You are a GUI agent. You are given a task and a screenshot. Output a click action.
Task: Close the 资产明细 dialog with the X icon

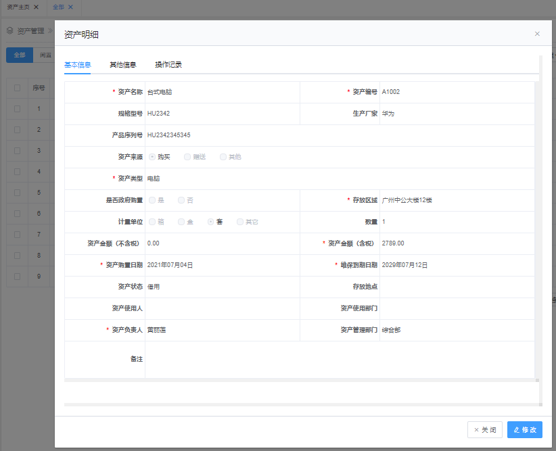point(537,34)
